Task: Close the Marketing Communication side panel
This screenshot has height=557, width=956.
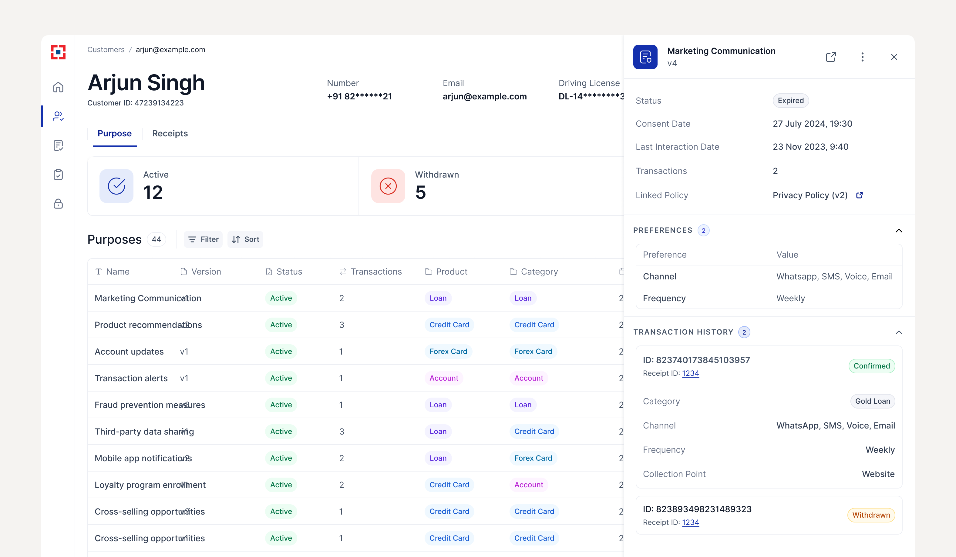Action: click(894, 57)
